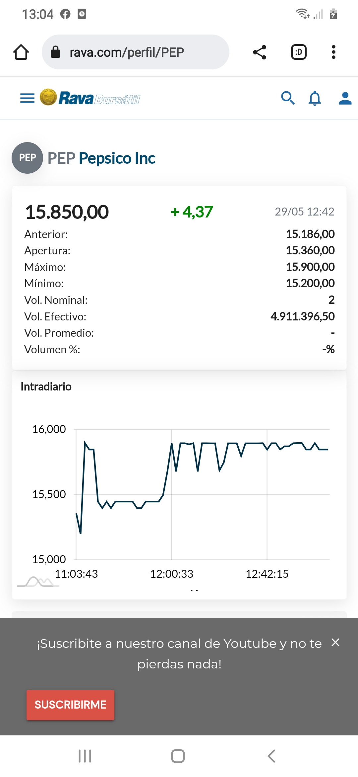358x777 pixels.
Task: Open Android recent apps button
Action: coord(85,756)
